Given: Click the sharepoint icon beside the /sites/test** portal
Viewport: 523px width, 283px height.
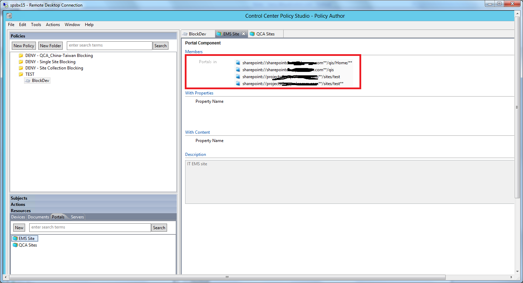Looking at the screenshot, I should [x=238, y=83].
